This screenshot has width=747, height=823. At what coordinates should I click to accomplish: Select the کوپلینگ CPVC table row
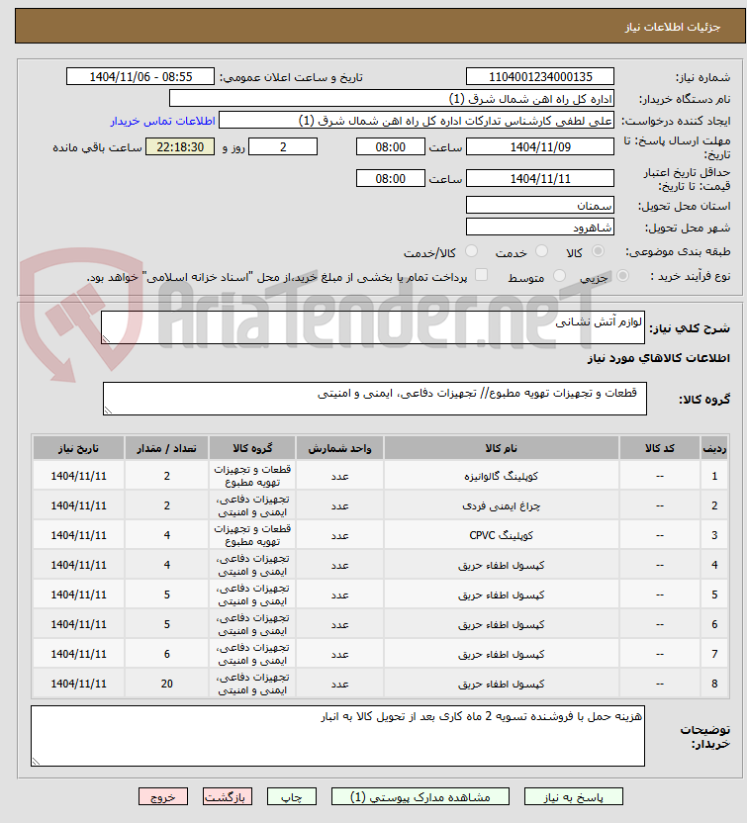click(x=381, y=535)
